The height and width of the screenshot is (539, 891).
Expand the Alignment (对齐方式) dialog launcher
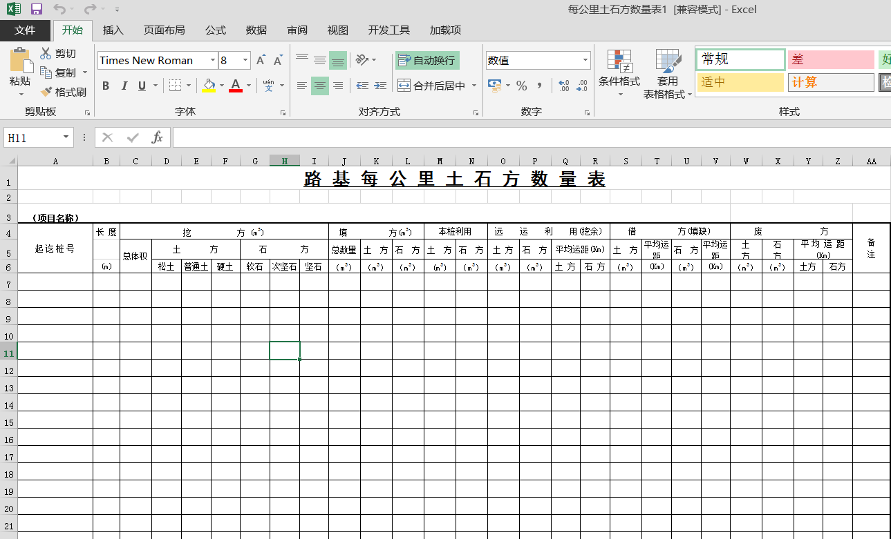tap(476, 112)
